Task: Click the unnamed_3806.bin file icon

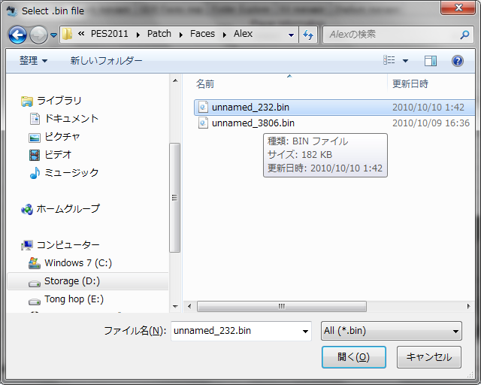Action: pyautogui.click(x=203, y=123)
